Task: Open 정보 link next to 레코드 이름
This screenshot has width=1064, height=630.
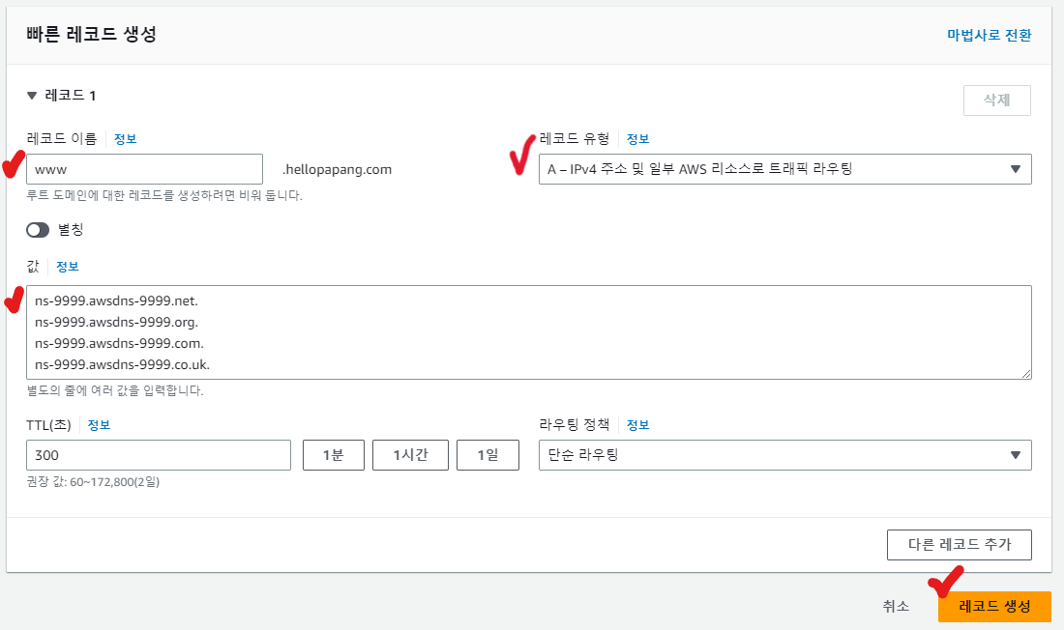Action: tap(126, 138)
